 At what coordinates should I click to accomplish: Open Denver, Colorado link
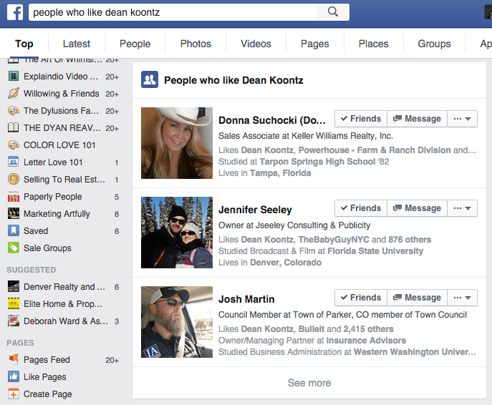click(286, 263)
